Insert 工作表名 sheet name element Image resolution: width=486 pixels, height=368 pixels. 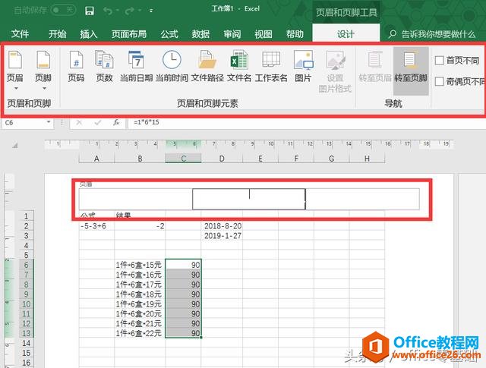(x=271, y=66)
